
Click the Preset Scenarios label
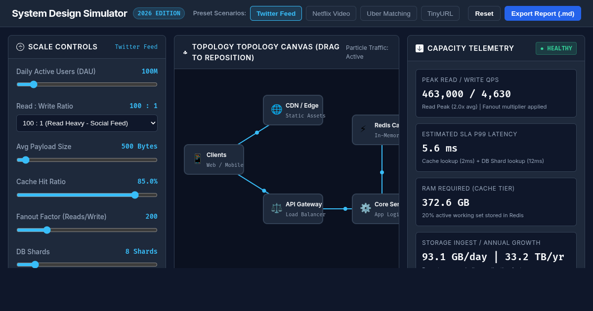219,13
